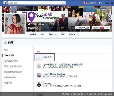Open 联系方式和基本信息 sidebar section
This screenshot has height=96, width=114.
(13, 66)
